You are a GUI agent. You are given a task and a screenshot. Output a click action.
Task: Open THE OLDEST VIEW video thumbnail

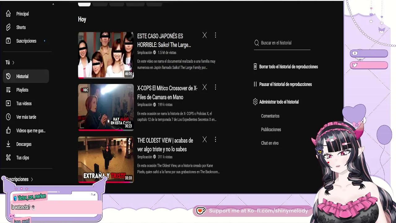106,160
